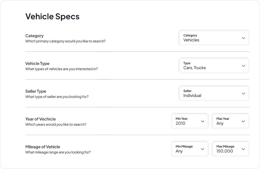Click the Vehicle Specs page title

point(52,16)
